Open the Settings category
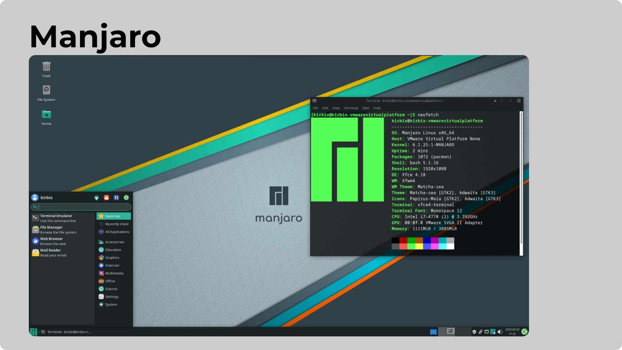This screenshot has width=622, height=350. pyautogui.click(x=114, y=297)
